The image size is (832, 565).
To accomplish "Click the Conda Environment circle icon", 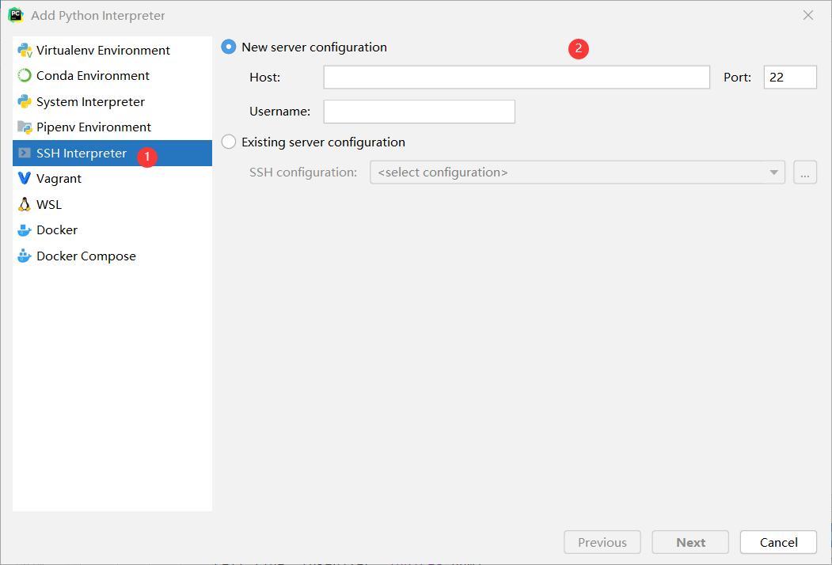I will tap(25, 76).
